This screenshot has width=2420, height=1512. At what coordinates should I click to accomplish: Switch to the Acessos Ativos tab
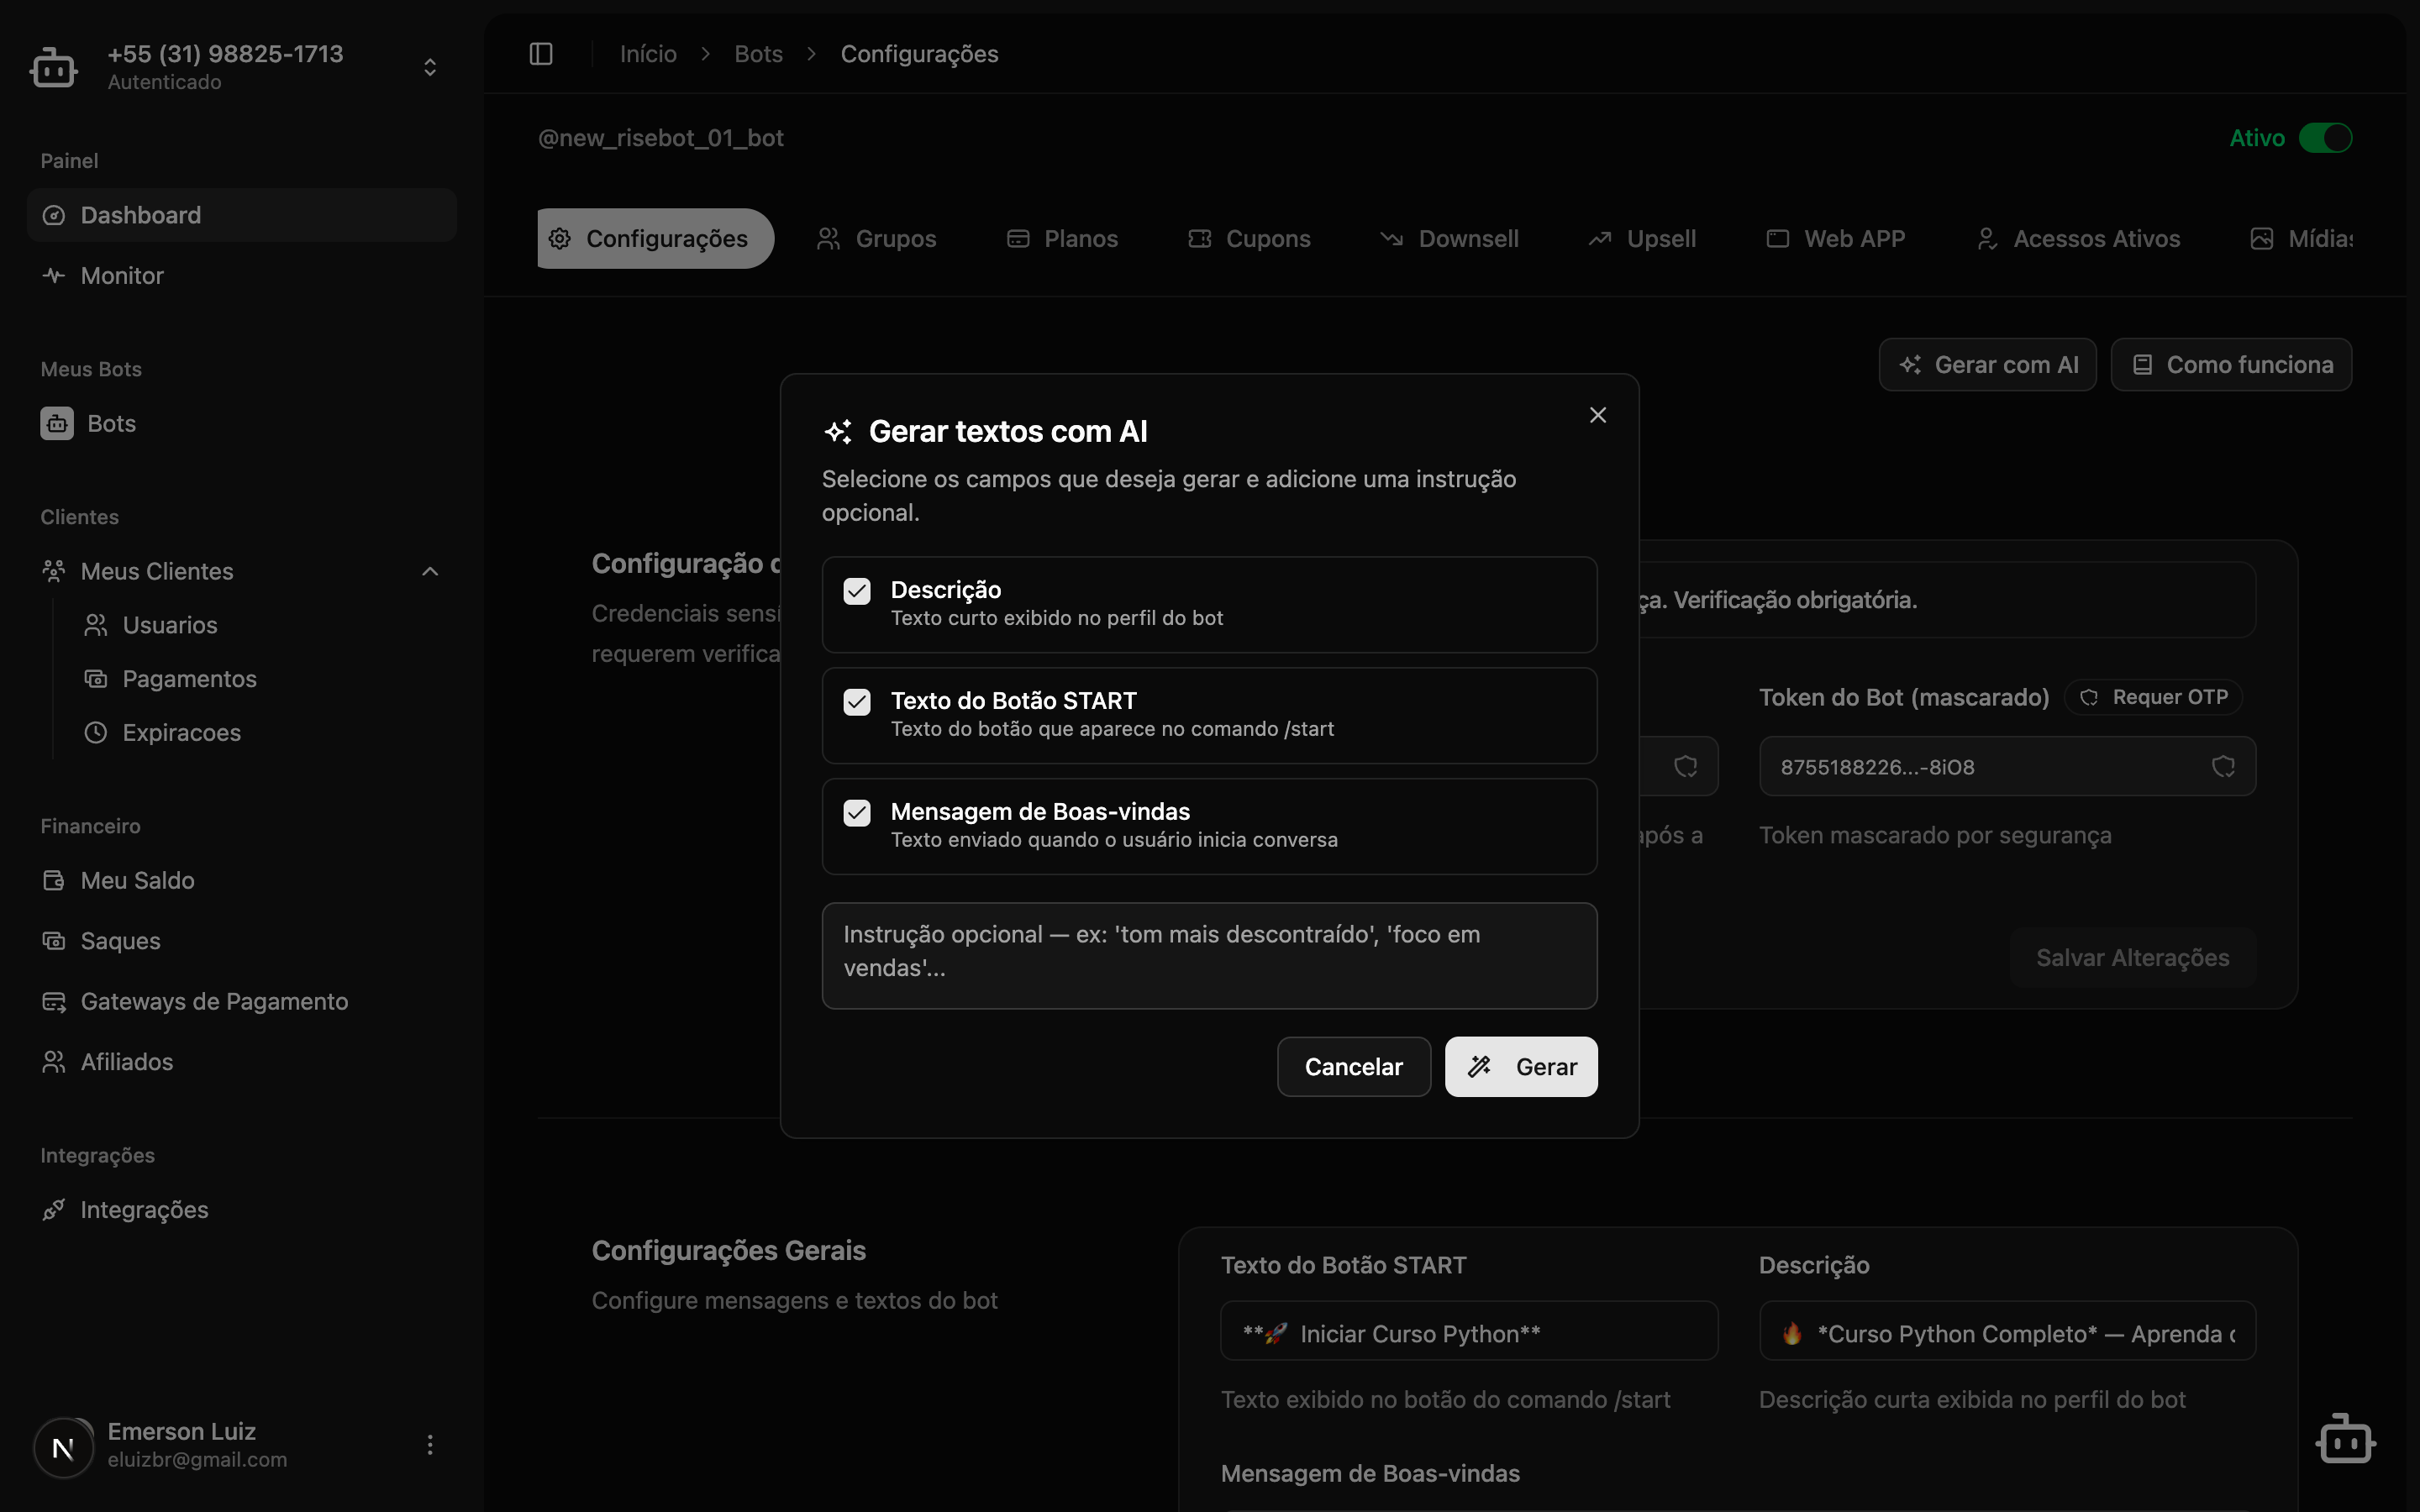pos(2078,239)
